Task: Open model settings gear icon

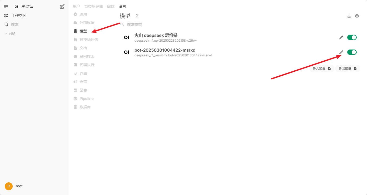Action: click(357, 16)
